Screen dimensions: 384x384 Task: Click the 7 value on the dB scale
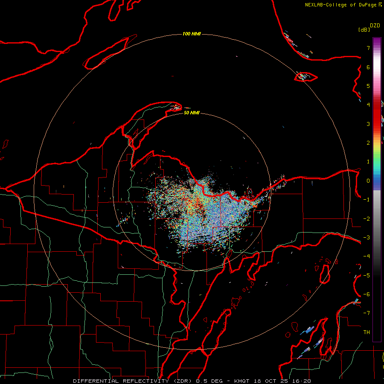368,48
